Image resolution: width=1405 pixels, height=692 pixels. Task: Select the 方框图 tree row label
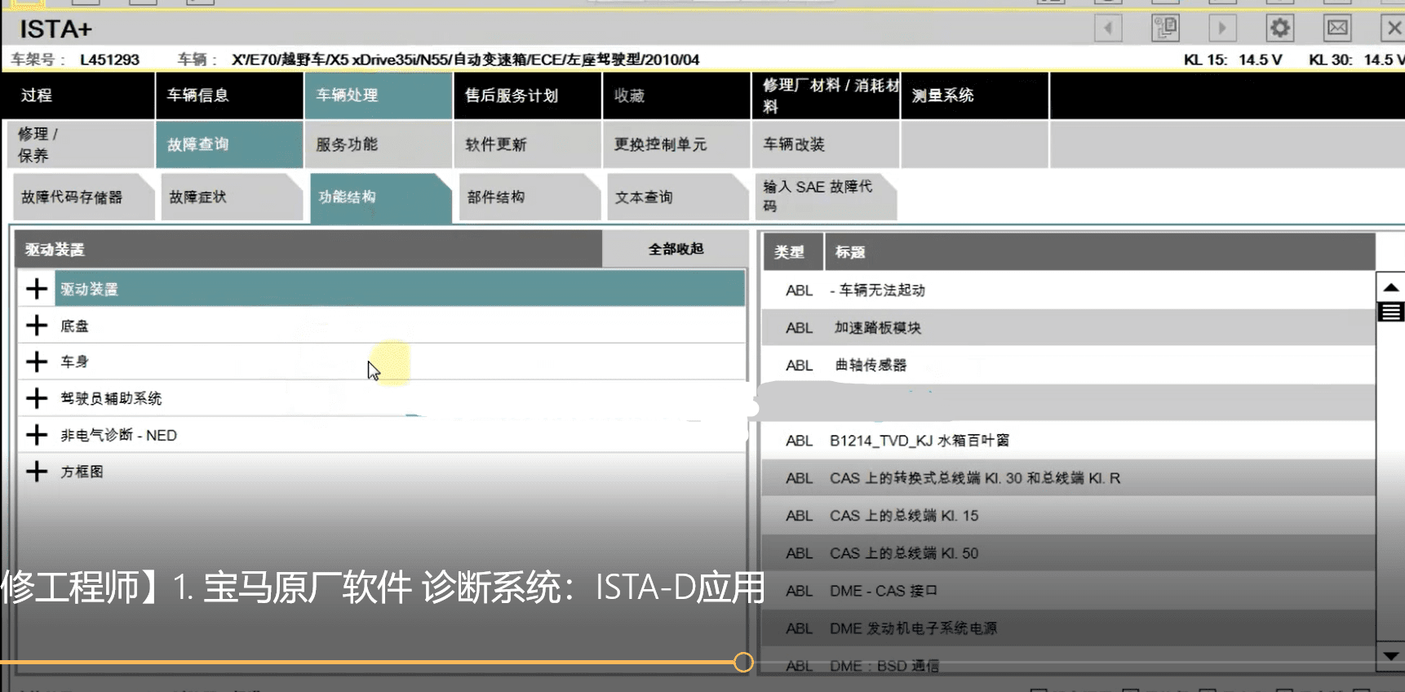[82, 472]
